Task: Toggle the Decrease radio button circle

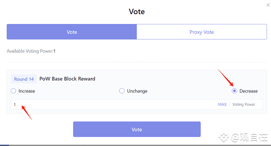Action: (x=234, y=91)
